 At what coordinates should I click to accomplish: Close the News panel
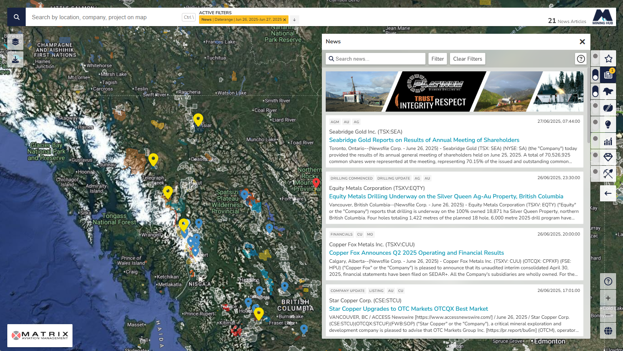tap(582, 41)
